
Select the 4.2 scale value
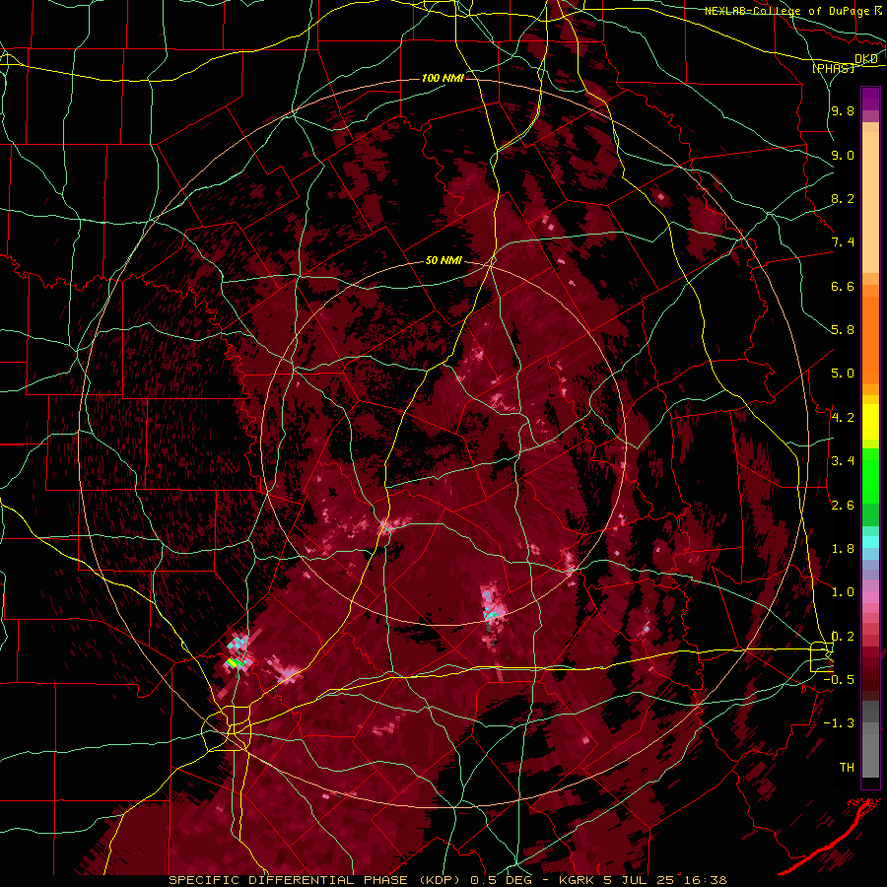point(843,418)
